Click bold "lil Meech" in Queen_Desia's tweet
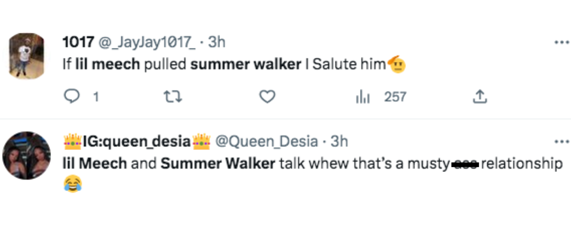The height and width of the screenshot is (228, 571). (95, 163)
